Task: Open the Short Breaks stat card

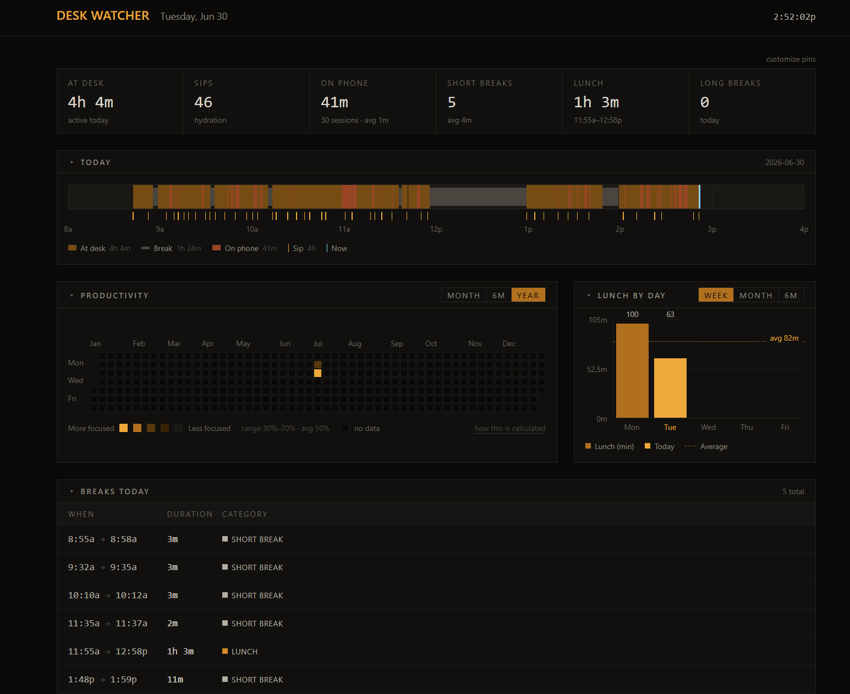Action: point(499,101)
